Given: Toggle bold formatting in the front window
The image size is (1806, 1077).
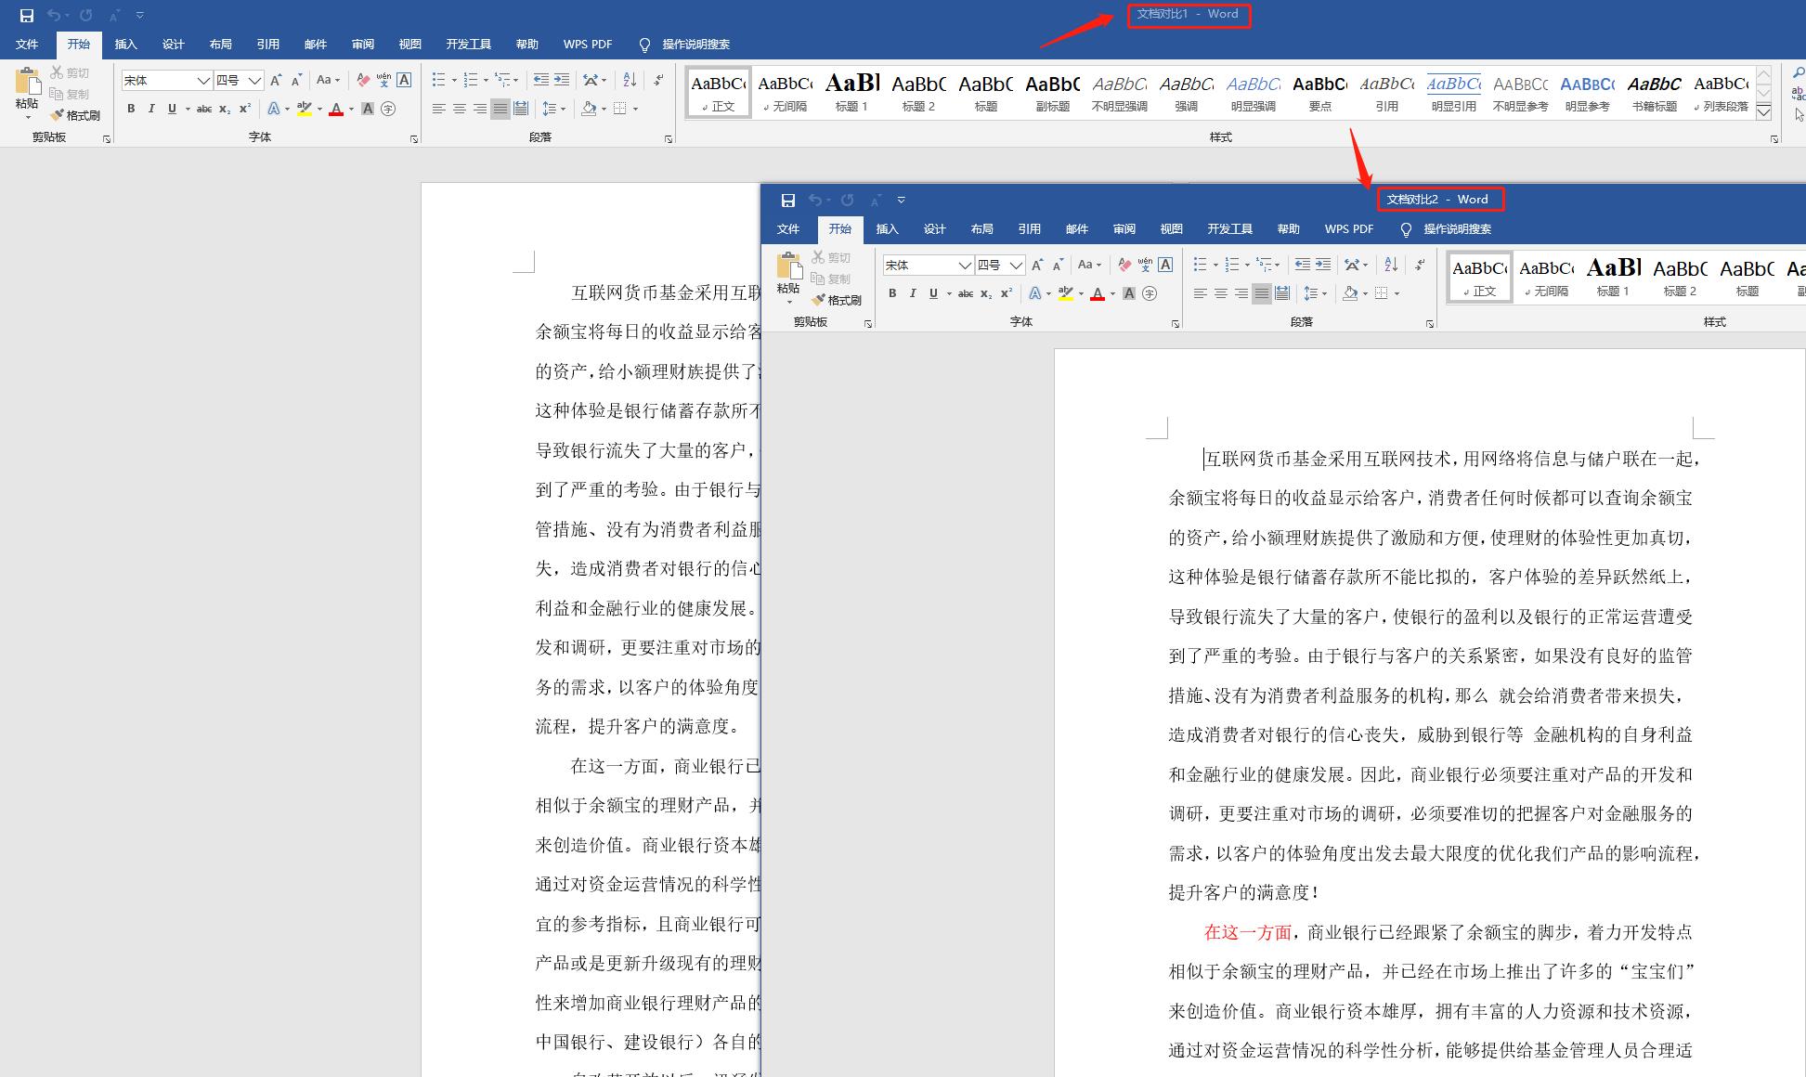Looking at the screenshot, I should (892, 293).
